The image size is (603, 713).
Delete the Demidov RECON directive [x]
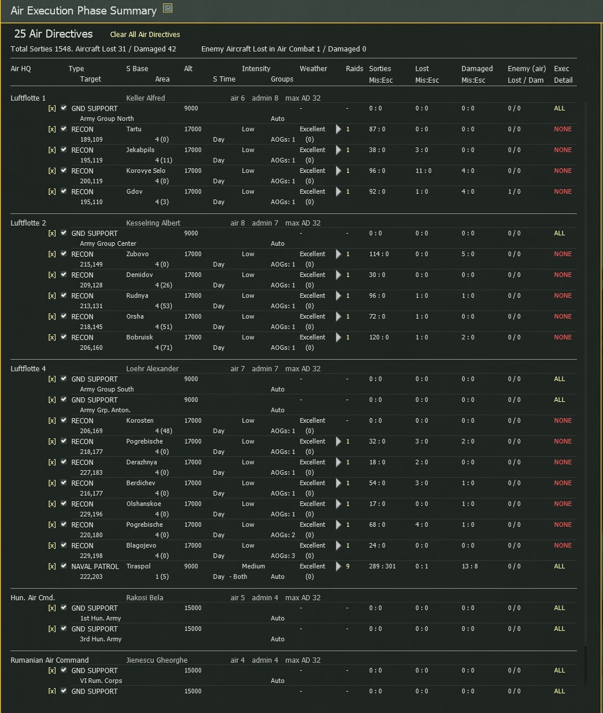(52, 275)
